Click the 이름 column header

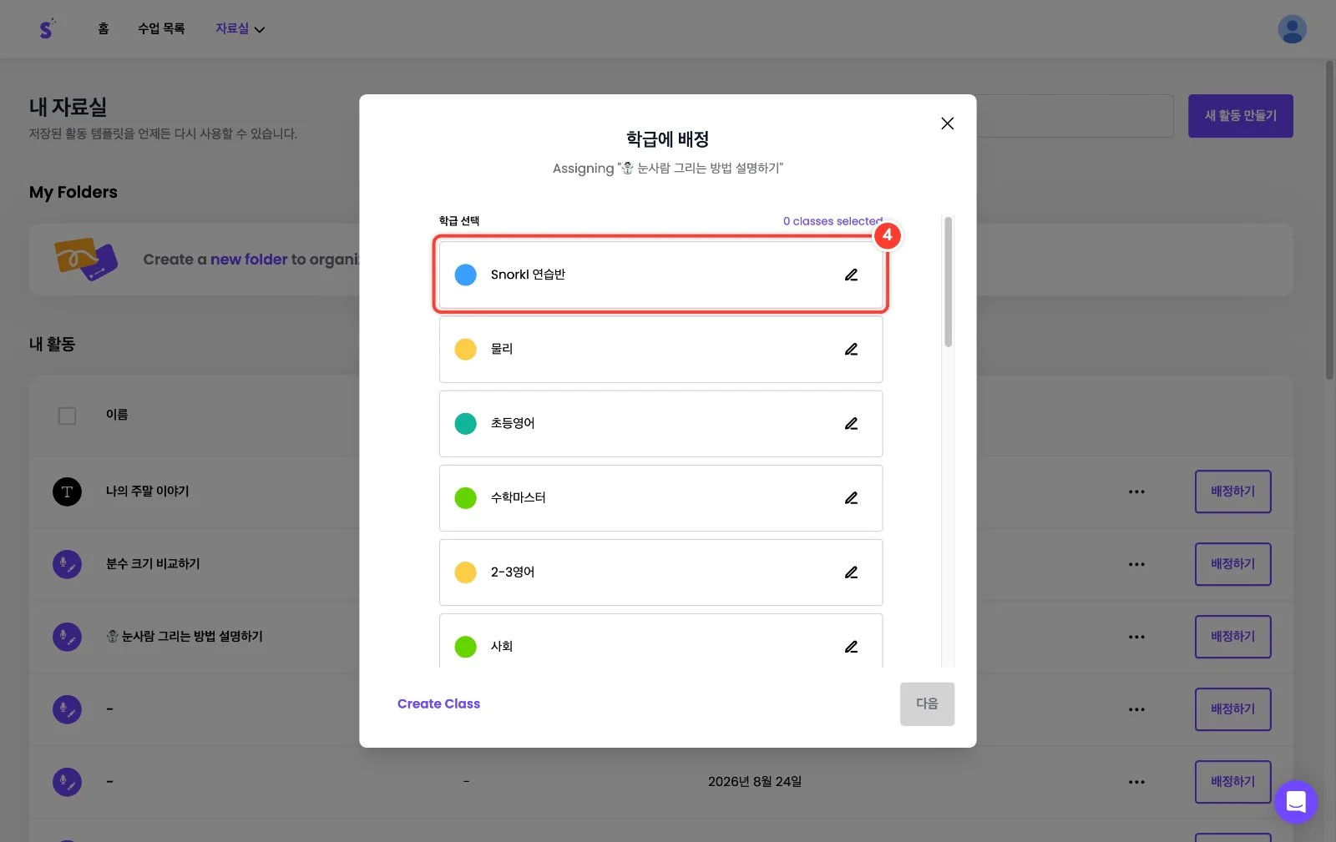(x=117, y=415)
